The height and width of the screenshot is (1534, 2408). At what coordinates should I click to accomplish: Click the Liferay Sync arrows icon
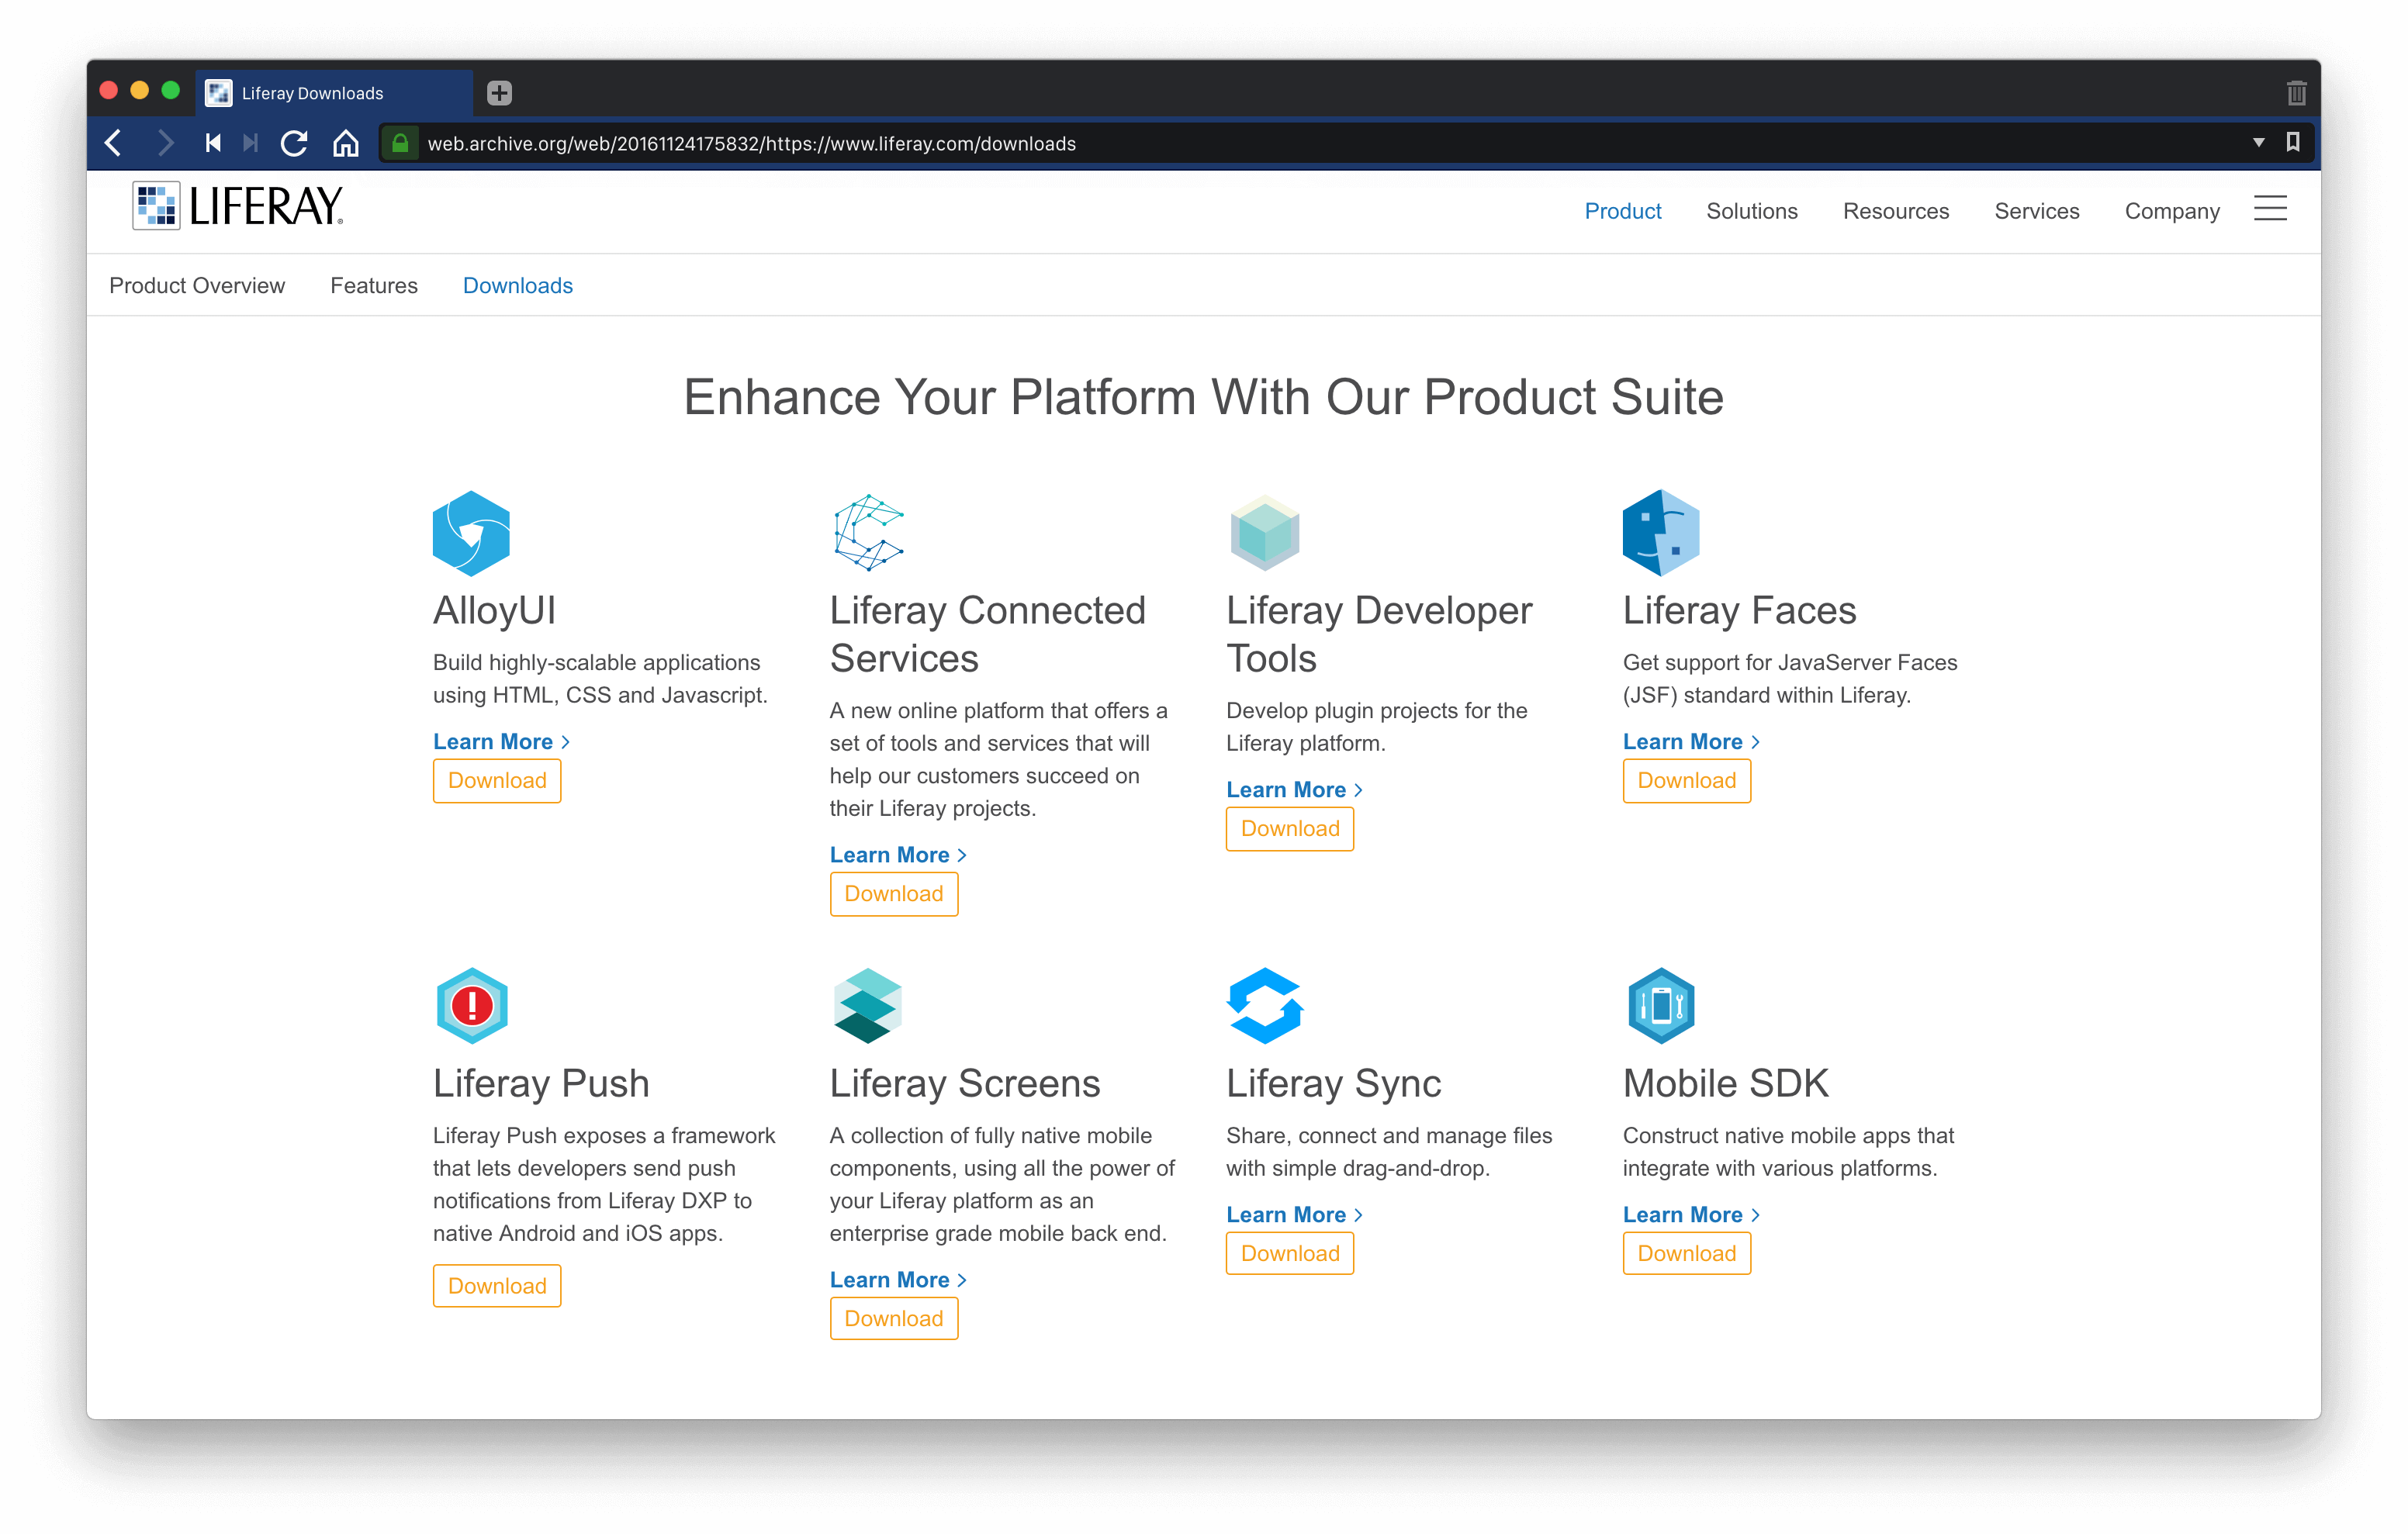(x=1264, y=1005)
